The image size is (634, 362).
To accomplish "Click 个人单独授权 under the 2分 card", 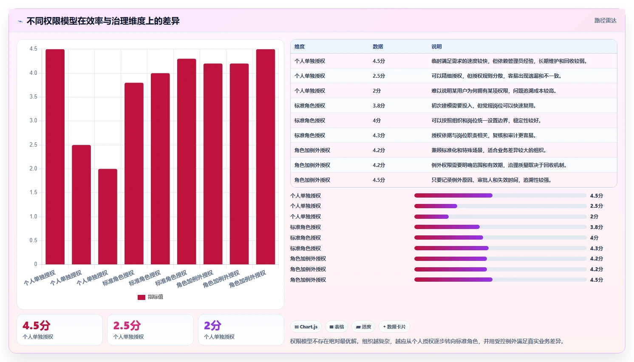I will click(x=219, y=337).
